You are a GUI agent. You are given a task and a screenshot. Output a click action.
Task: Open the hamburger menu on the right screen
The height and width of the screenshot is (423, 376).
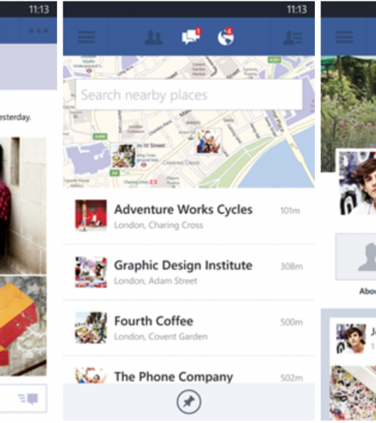pyautogui.click(x=344, y=37)
